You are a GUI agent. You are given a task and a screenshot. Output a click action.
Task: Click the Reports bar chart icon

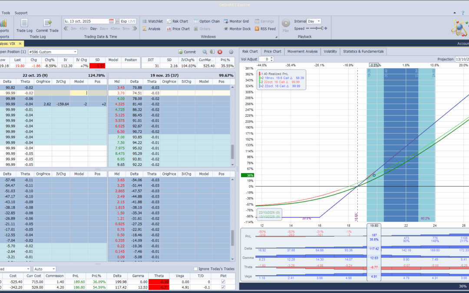click(3, 23)
